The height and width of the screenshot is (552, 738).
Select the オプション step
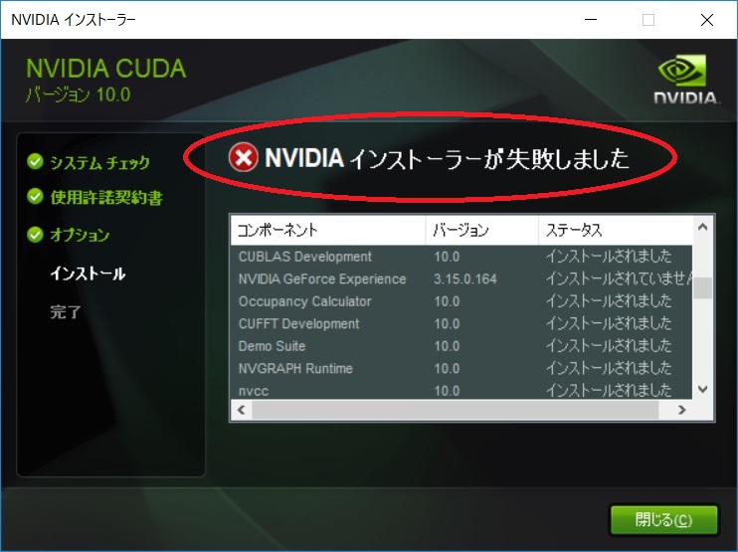tap(80, 235)
